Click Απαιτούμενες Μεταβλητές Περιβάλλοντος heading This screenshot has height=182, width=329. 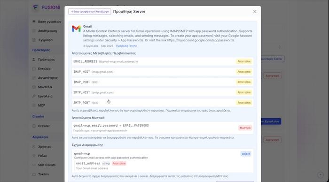104,53
